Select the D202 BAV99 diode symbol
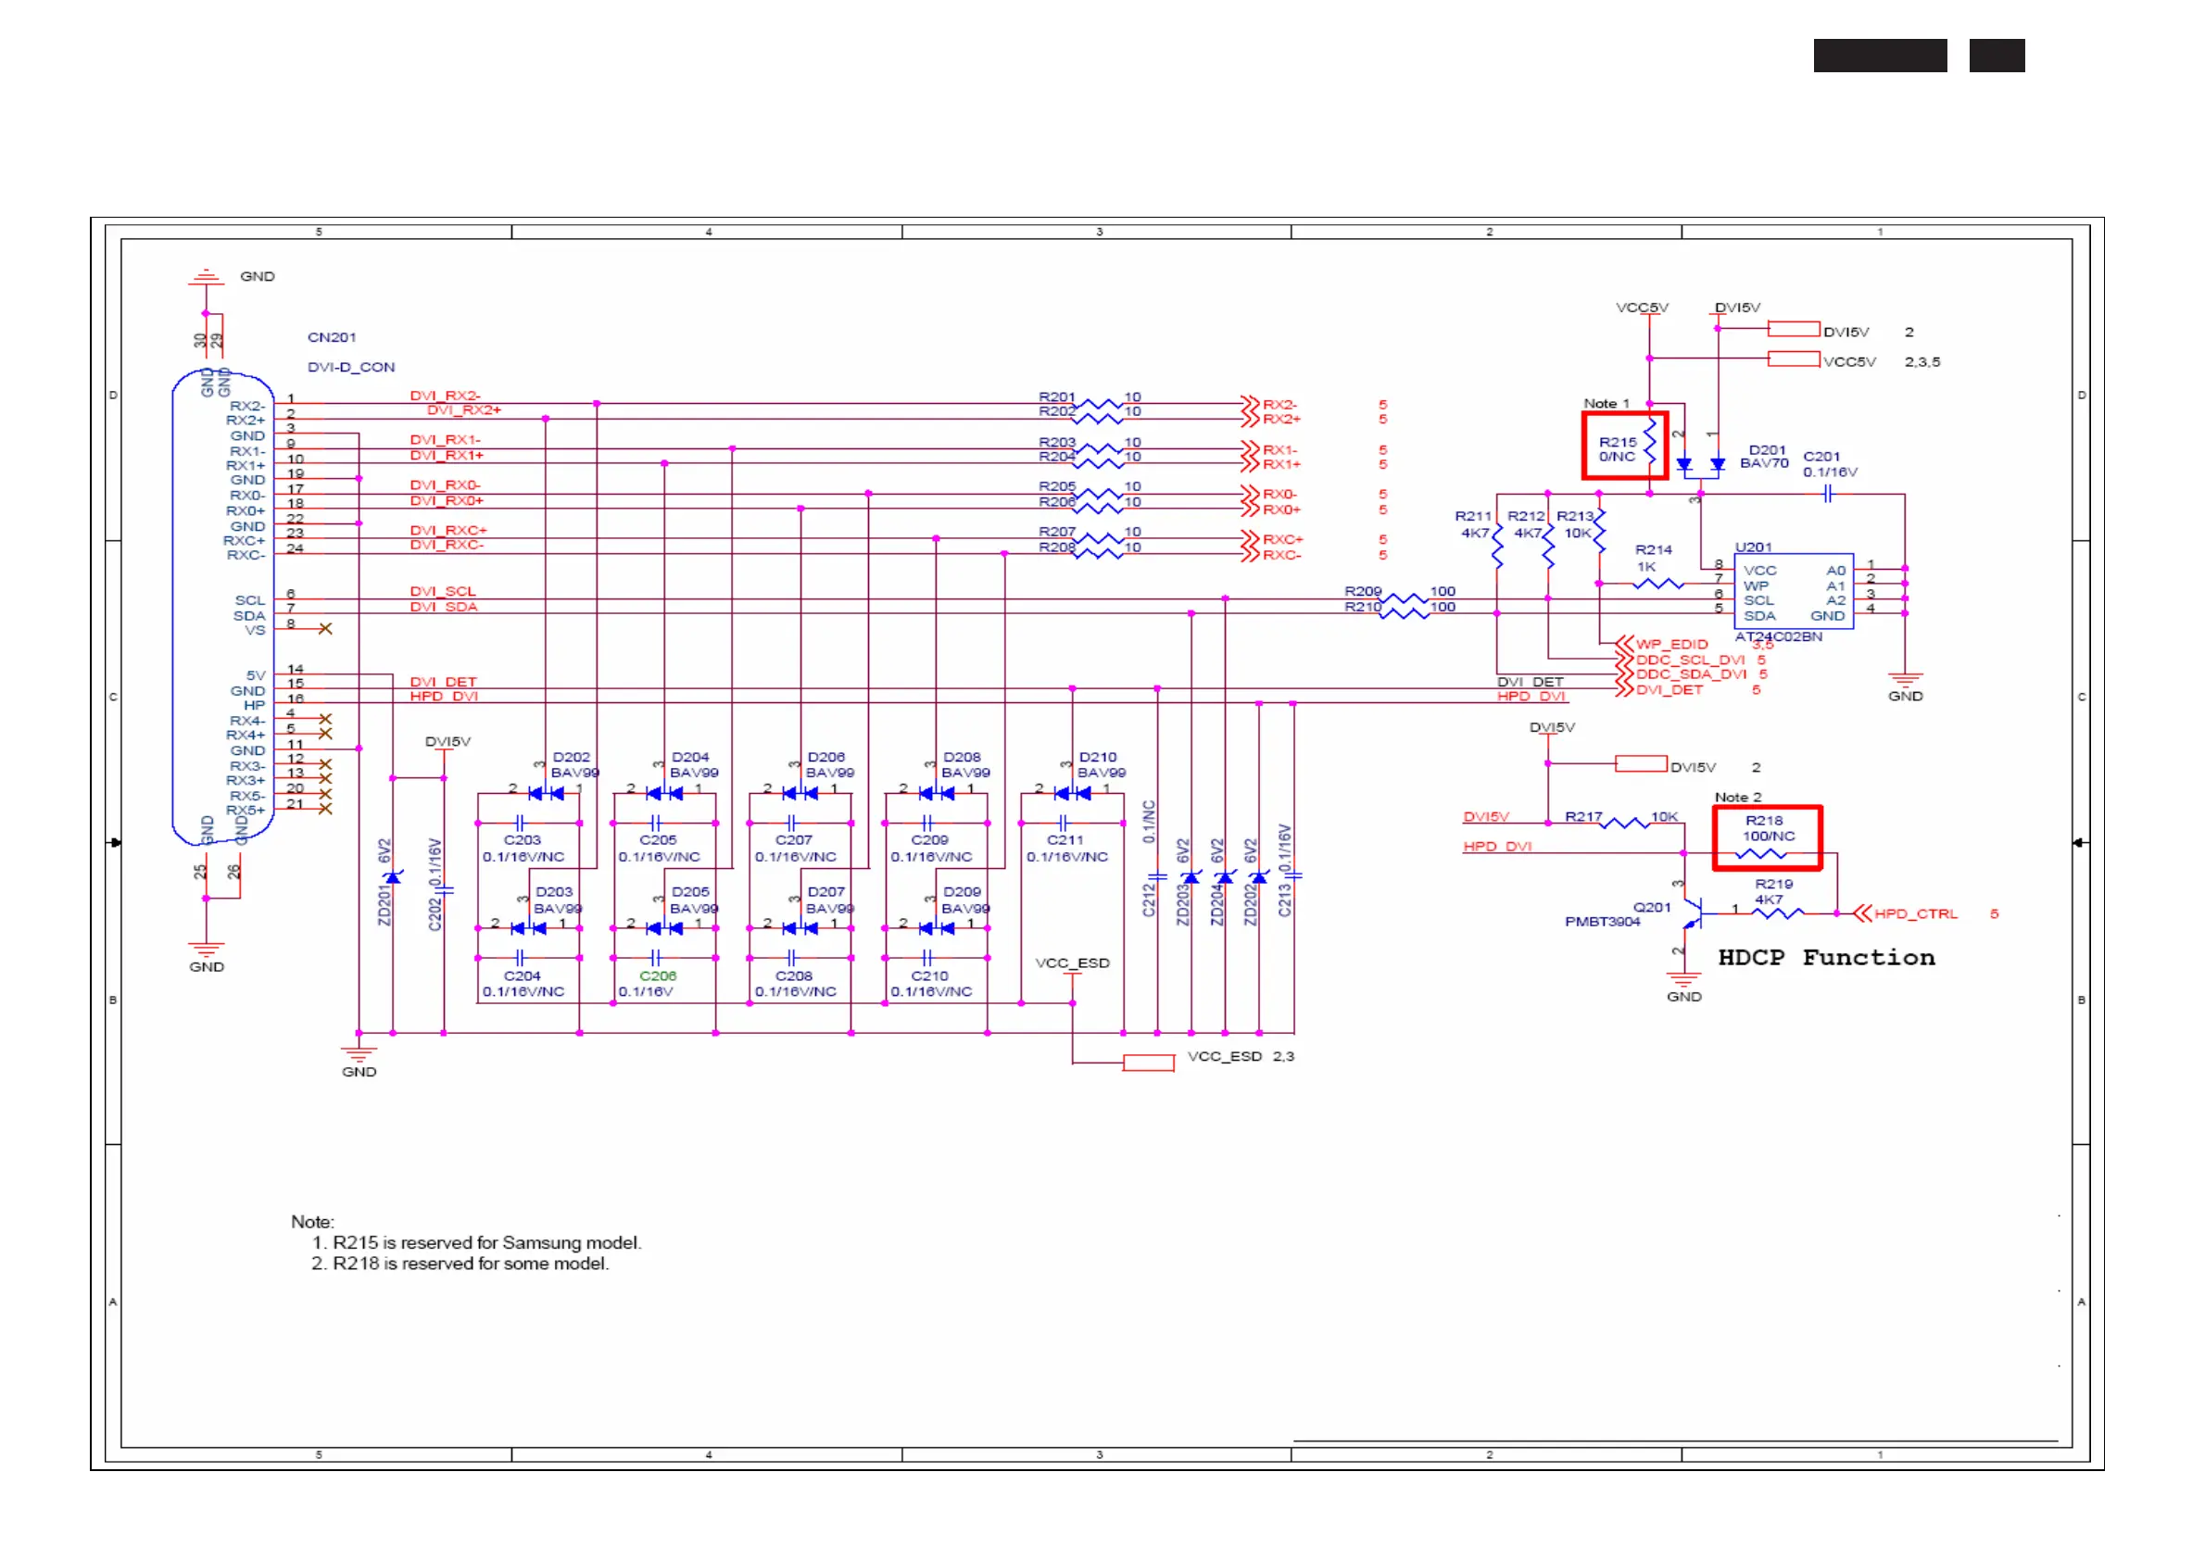This screenshot has width=2205, height=1560. pyautogui.click(x=546, y=792)
